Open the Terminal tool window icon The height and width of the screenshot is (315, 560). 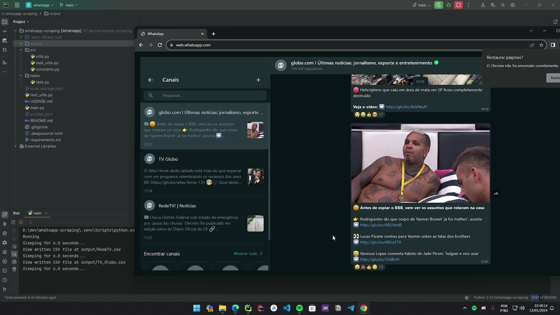5,271
